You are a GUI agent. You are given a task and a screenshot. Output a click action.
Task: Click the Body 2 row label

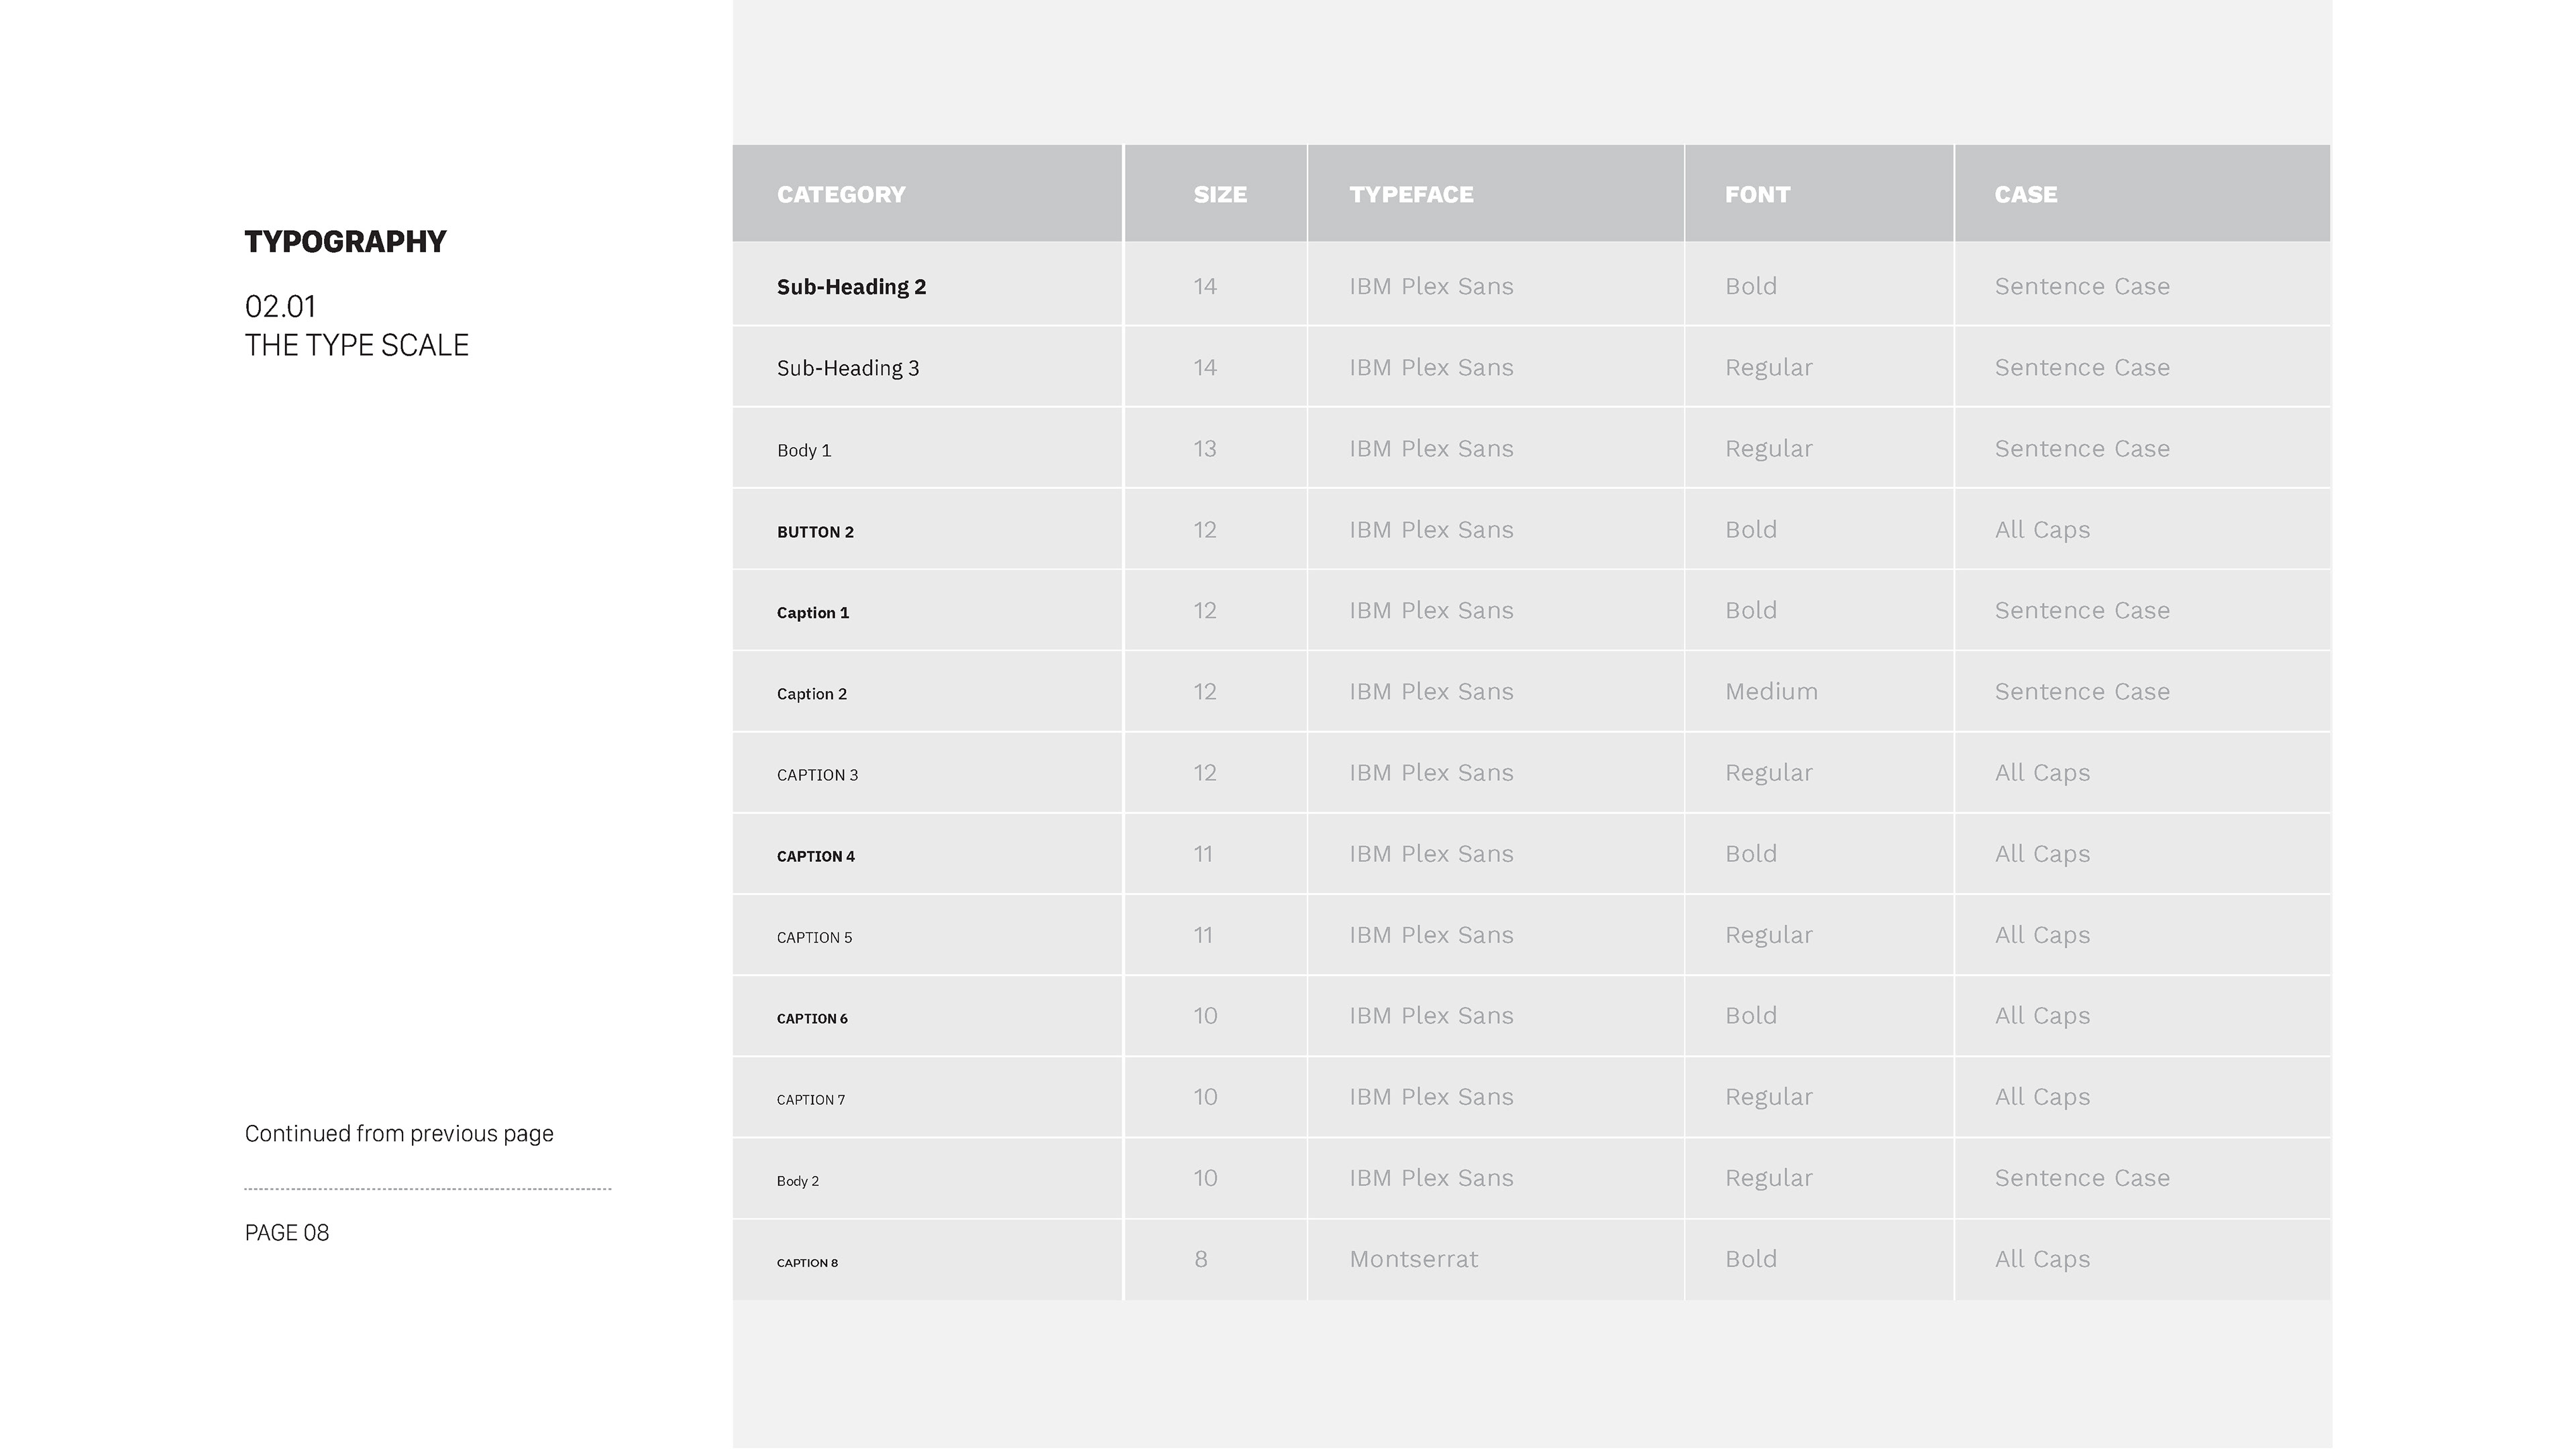[x=798, y=1181]
